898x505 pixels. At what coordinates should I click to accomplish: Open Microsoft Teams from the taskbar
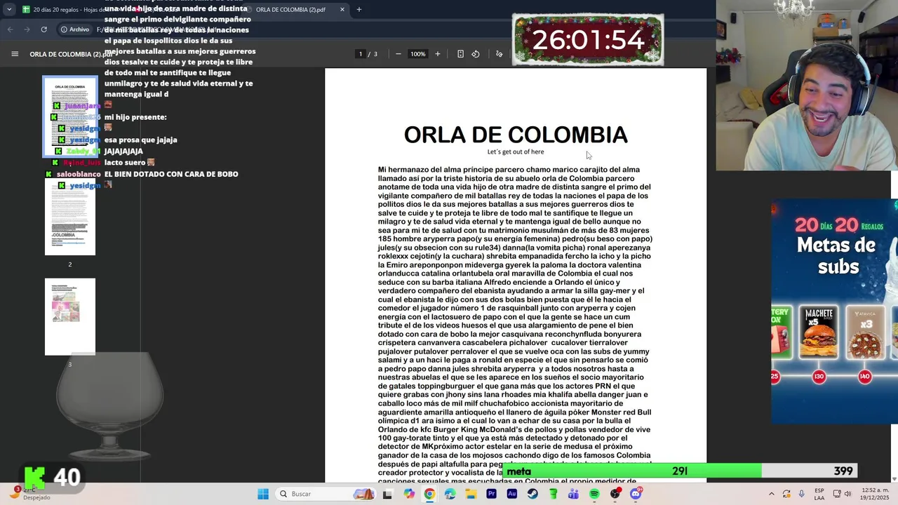[574, 494]
